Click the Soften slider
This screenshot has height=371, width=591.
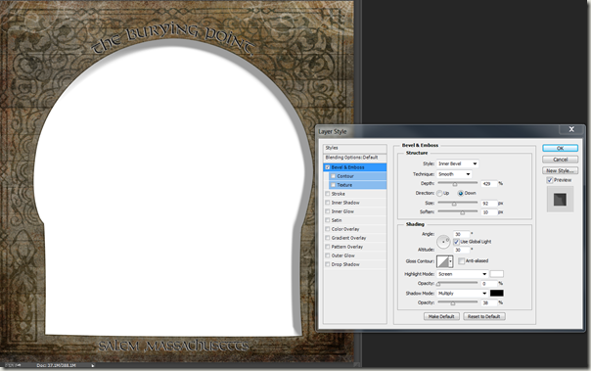click(x=458, y=211)
